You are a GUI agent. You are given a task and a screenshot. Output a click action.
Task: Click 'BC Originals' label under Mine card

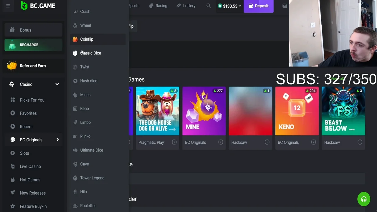(x=195, y=142)
